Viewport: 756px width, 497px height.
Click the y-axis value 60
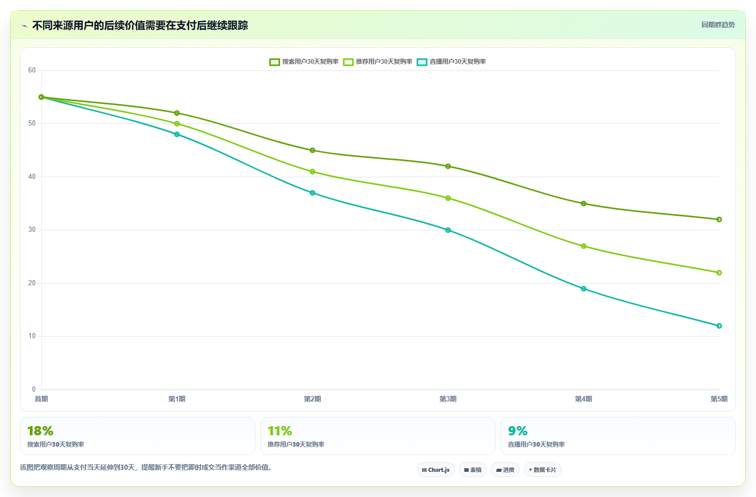32,70
